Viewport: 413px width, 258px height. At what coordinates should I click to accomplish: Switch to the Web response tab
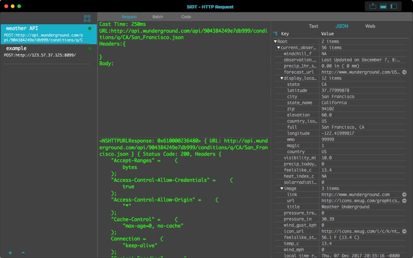370,26
